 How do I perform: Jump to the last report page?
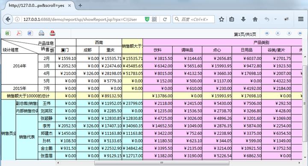[300, 33]
